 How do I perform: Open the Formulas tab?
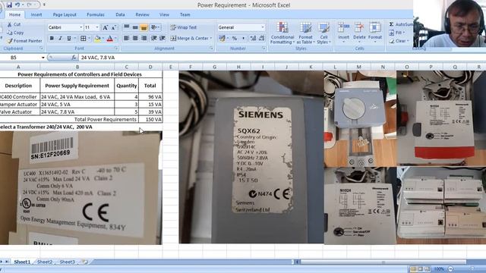point(96,14)
